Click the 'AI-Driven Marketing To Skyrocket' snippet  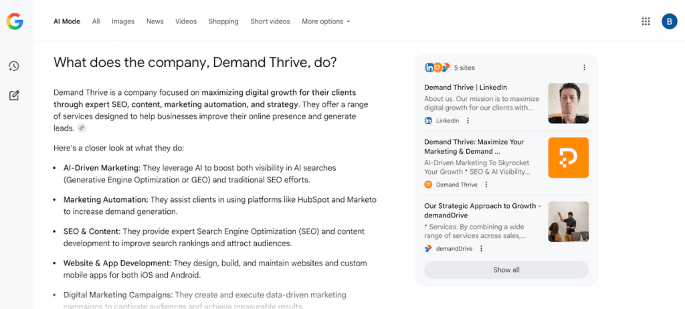pyautogui.click(x=478, y=167)
